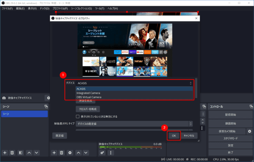Click the Fire TV preview image in dialog
Screen dimensions: 254x162
click(x=125, y=50)
